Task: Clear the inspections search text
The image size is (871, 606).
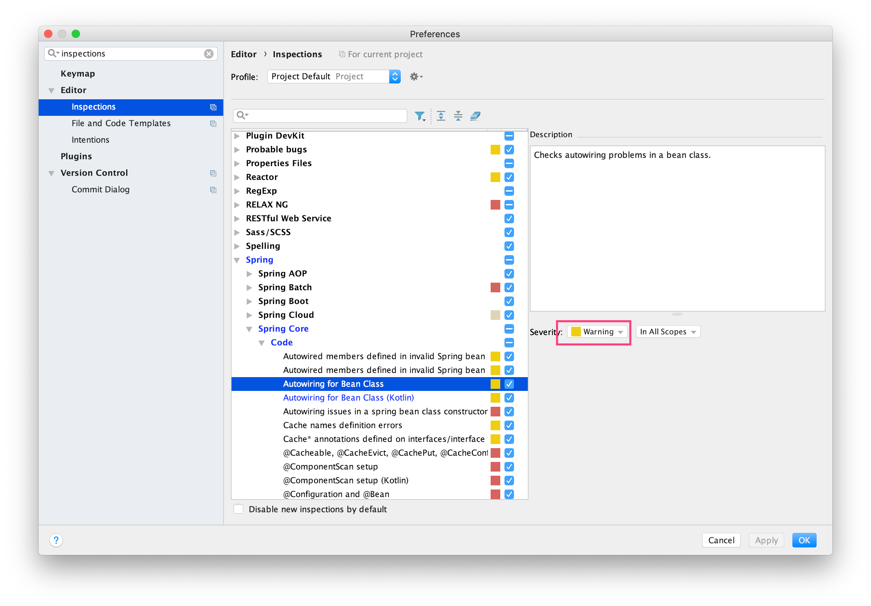Action: pyautogui.click(x=209, y=54)
